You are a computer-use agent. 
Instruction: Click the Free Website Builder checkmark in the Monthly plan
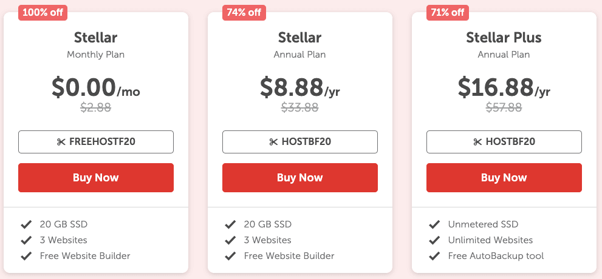coord(26,255)
